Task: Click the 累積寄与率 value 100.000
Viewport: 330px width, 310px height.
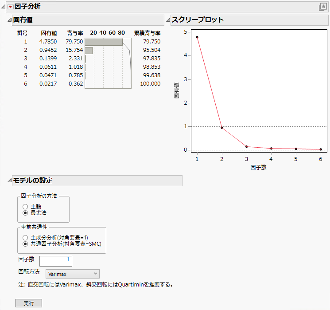Action: pos(150,84)
